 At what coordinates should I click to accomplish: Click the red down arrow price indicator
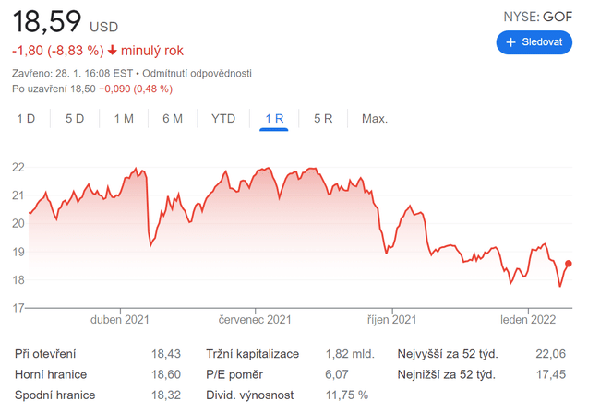[113, 51]
